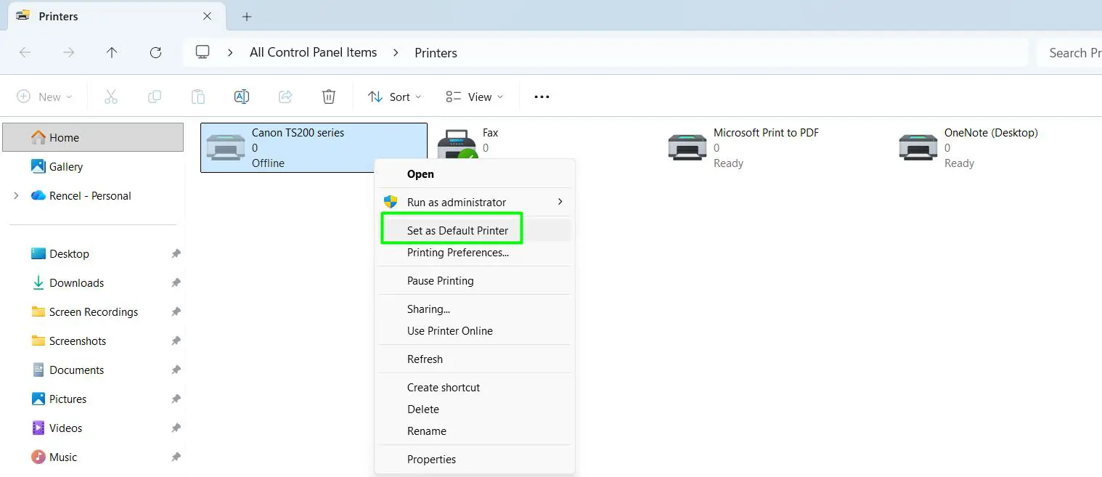Click the Paste clipboard icon
Screen dimensions: 1102x477
pos(198,97)
